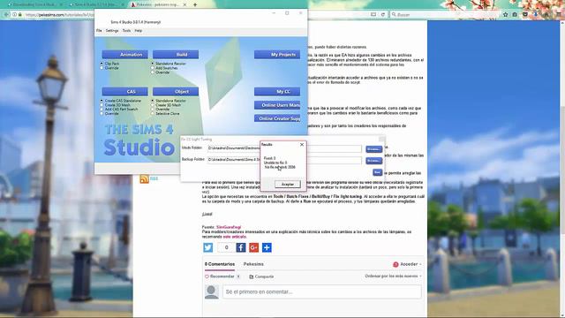Click the browser Buscar search field
565x318 pixels.
tap(444, 14)
